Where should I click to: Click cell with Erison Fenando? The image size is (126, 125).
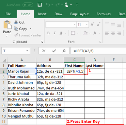(22, 110)
